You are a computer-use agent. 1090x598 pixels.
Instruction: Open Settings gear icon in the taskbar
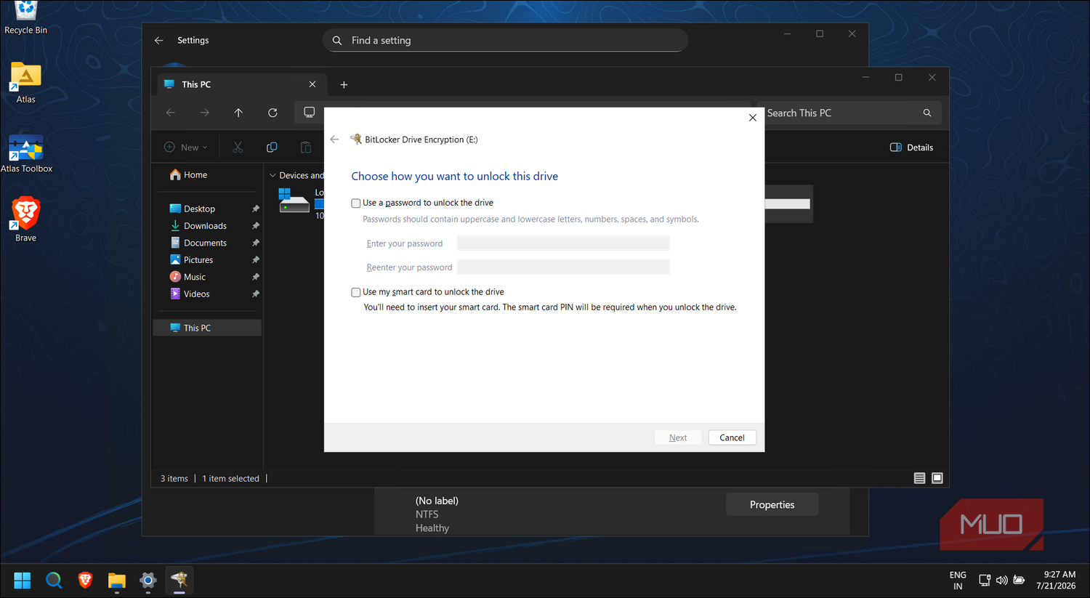point(148,580)
